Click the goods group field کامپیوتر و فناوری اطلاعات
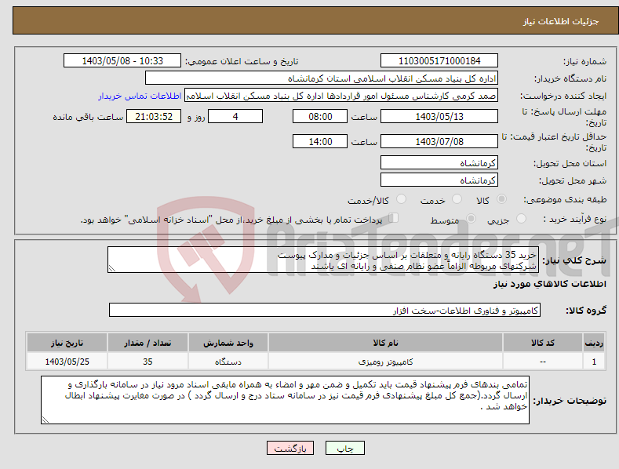The image size is (619, 469). coord(325,311)
